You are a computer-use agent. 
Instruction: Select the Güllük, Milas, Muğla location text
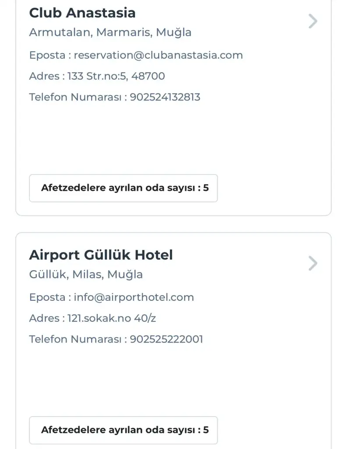86,274
